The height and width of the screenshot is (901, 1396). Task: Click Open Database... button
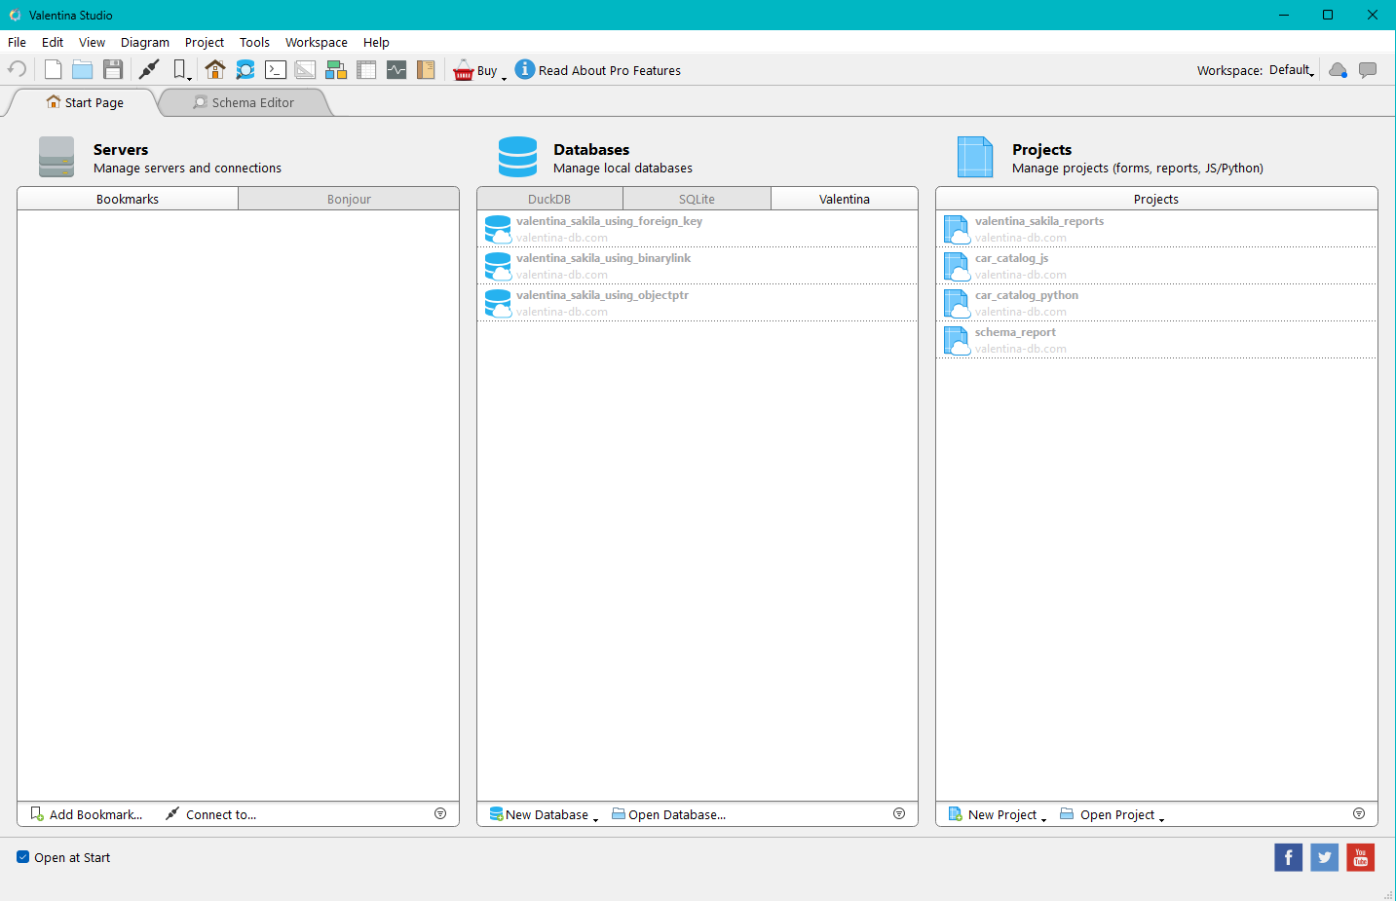tap(669, 814)
